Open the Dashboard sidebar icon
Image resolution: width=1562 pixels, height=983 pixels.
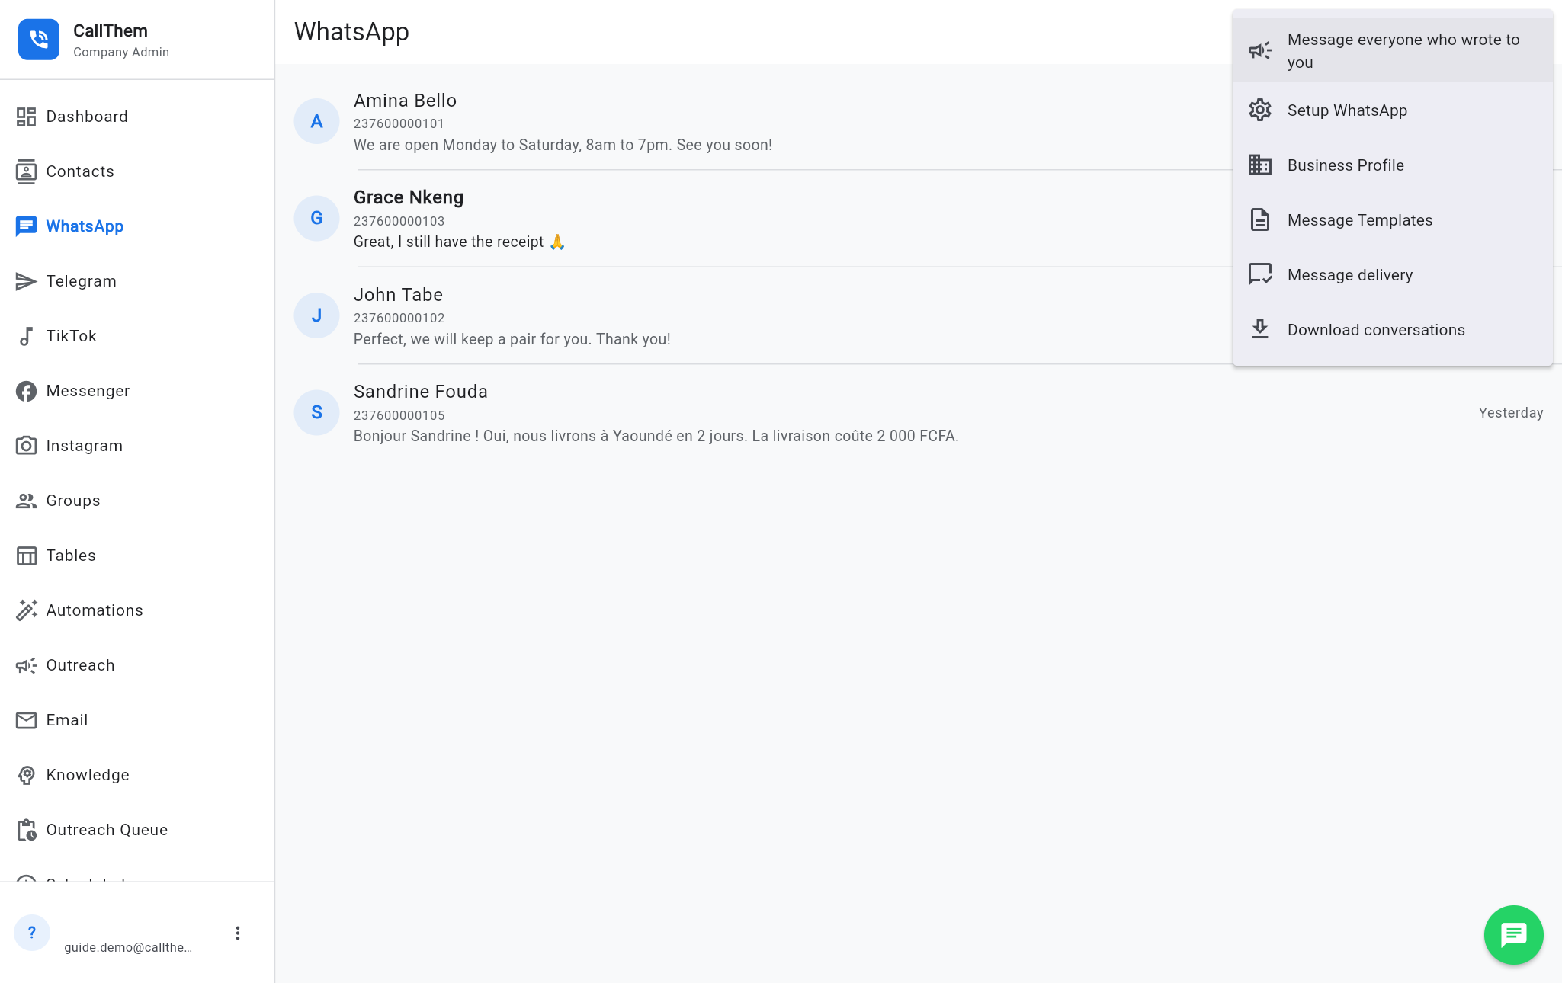(x=26, y=117)
